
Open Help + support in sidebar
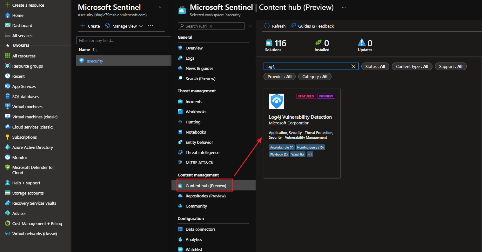coord(26,183)
